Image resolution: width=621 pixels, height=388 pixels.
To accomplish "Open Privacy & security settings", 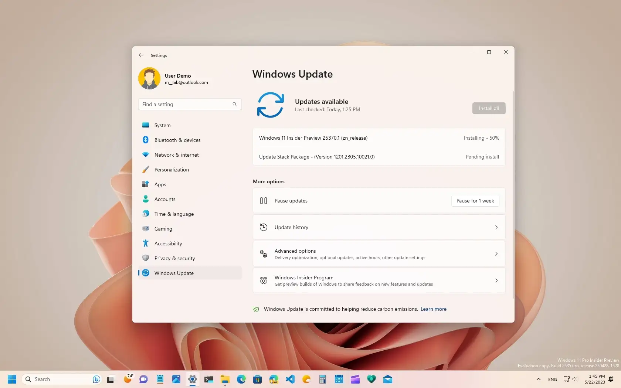I will tap(174, 258).
